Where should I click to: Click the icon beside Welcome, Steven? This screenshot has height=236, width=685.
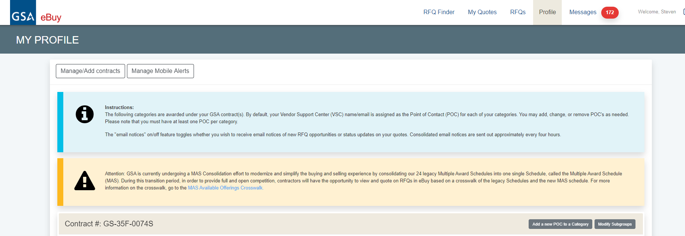684,12
